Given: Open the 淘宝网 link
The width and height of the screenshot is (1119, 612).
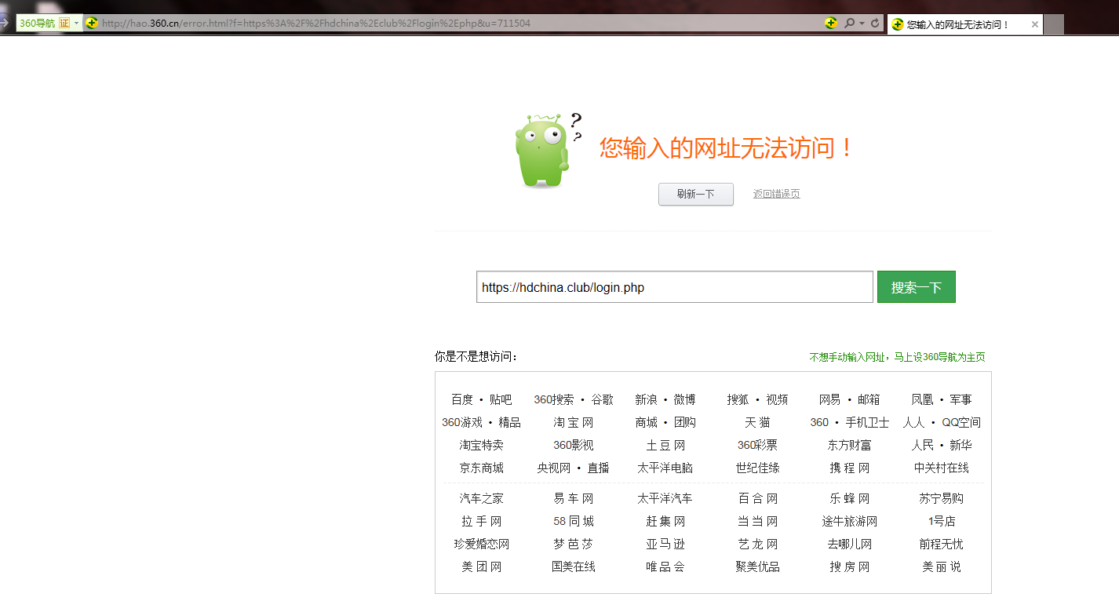Looking at the screenshot, I should pyautogui.click(x=574, y=422).
